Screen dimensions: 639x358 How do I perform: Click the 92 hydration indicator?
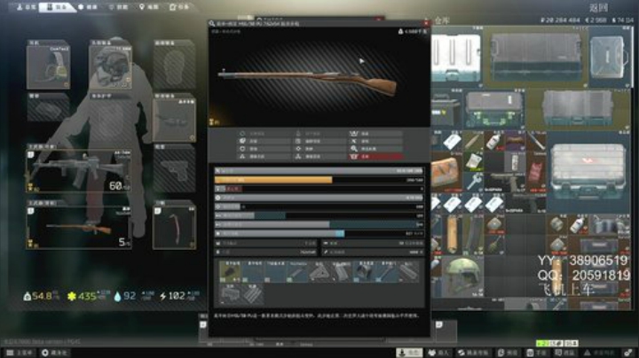tap(133, 296)
